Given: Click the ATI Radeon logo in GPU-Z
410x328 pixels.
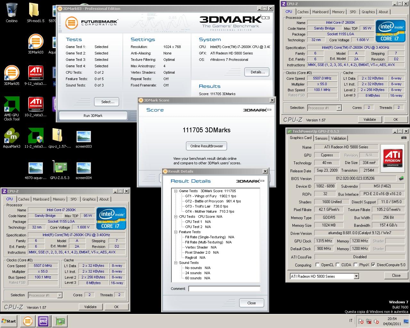Looking at the screenshot, I should click(393, 158).
